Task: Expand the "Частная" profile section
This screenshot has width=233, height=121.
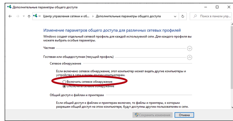Action: (x=190, y=48)
